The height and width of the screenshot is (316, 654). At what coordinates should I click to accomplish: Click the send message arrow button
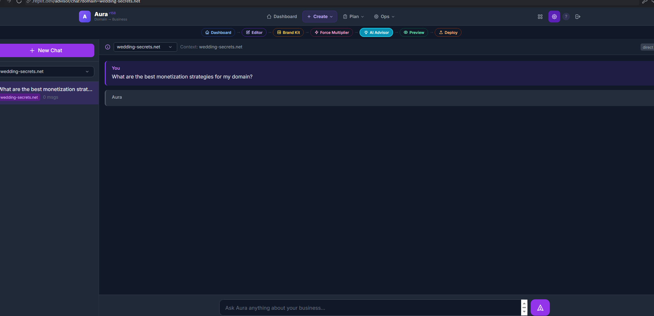click(x=540, y=308)
